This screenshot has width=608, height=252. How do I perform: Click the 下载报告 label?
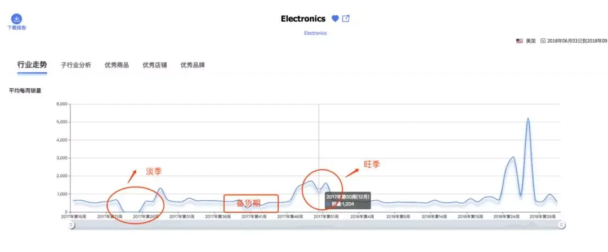point(17,28)
